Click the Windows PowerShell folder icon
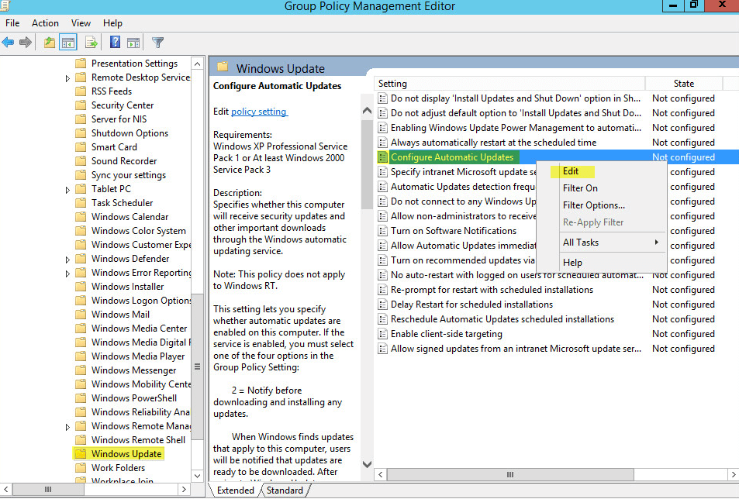 tap(81, 397)
